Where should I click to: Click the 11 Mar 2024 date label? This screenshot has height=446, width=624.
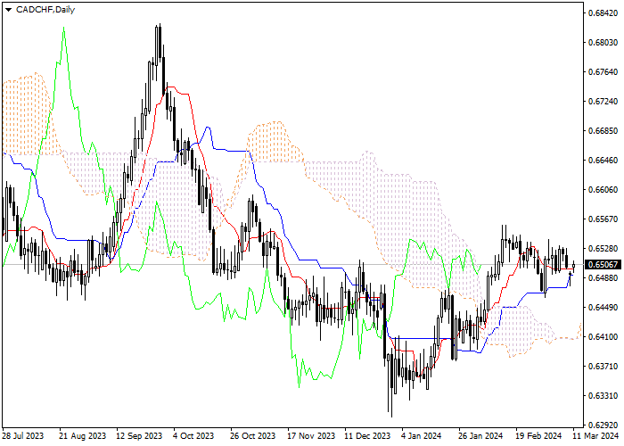(x=595, y=436)
